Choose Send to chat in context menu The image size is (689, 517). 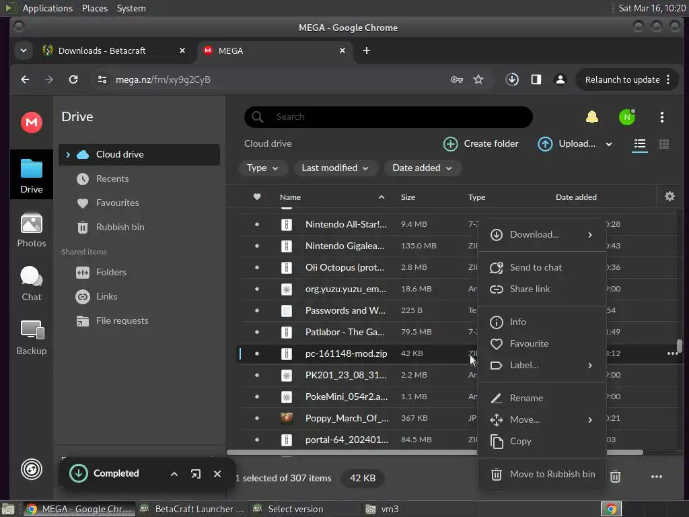(542, 267)
